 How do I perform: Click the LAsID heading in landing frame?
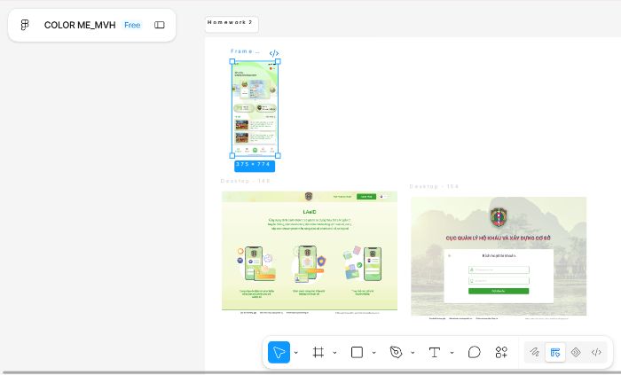click(310, 212)
